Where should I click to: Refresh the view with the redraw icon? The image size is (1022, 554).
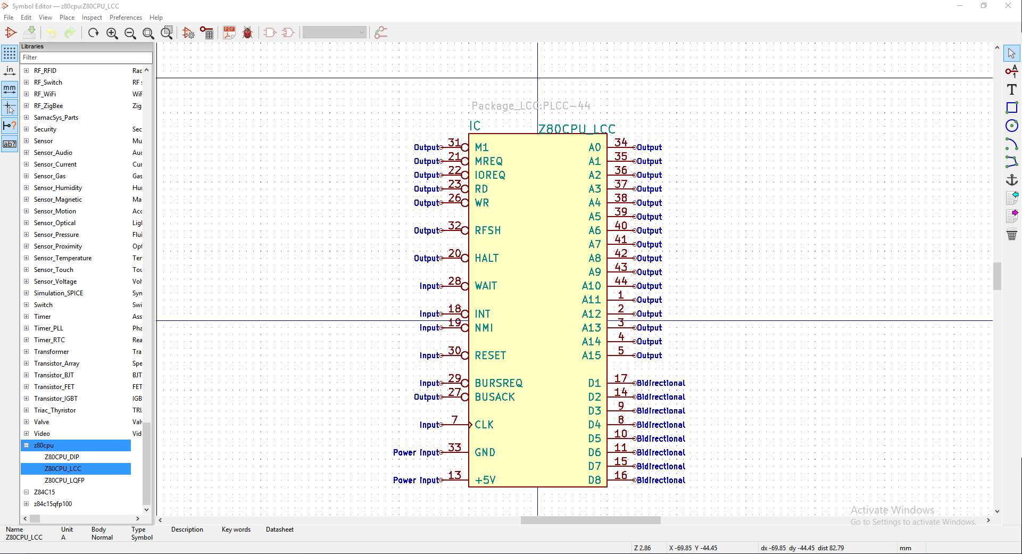94,33
